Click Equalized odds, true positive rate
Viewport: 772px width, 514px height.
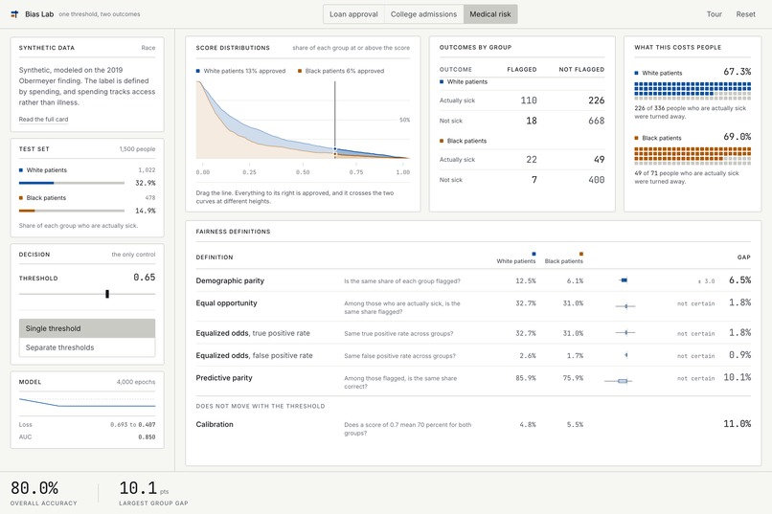coord(253,333)
